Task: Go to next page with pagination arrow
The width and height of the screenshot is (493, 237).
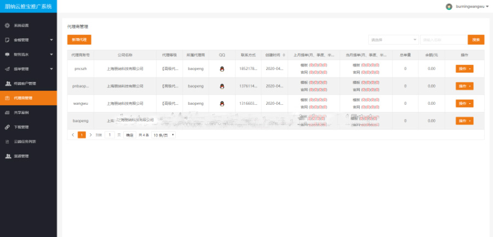Action: pos(90,134)
